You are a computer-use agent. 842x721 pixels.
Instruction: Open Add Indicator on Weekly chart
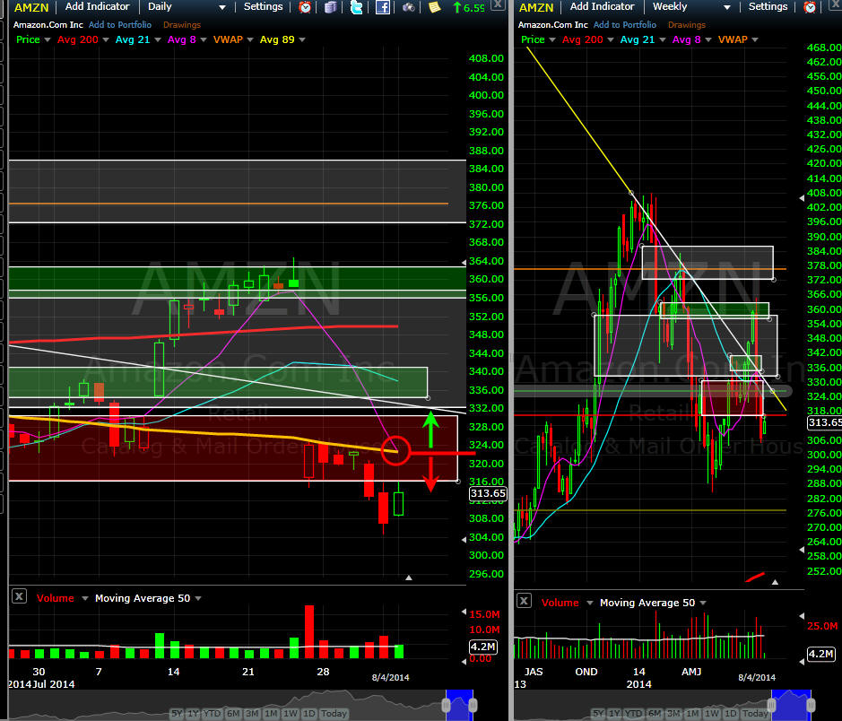pyautogui.click(x=602, y=7)
